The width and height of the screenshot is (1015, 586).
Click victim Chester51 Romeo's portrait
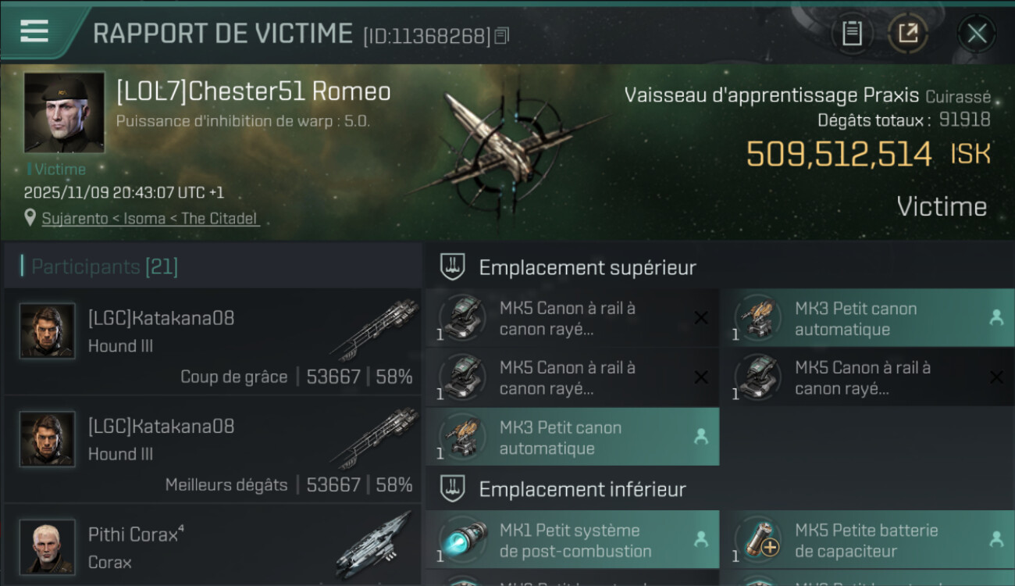point(64,113)
